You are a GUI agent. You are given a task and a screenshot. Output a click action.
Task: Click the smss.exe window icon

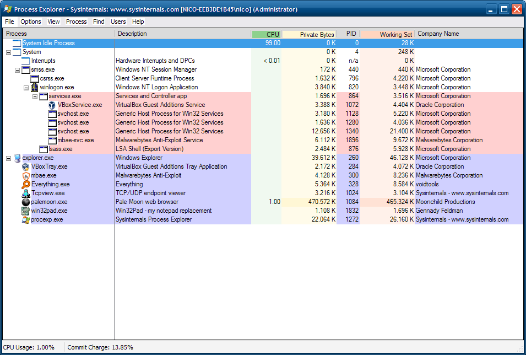pyautogui.click(x=26, y=69)
